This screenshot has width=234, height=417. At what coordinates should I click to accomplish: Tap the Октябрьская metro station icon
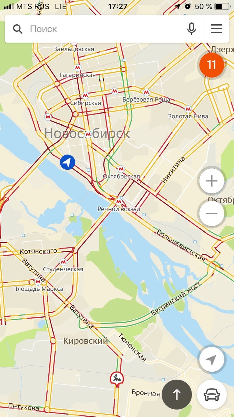pos(121,169)
